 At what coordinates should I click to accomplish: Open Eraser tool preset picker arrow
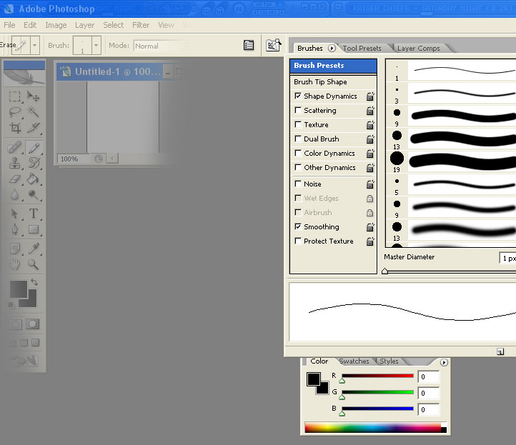(35, 45)
